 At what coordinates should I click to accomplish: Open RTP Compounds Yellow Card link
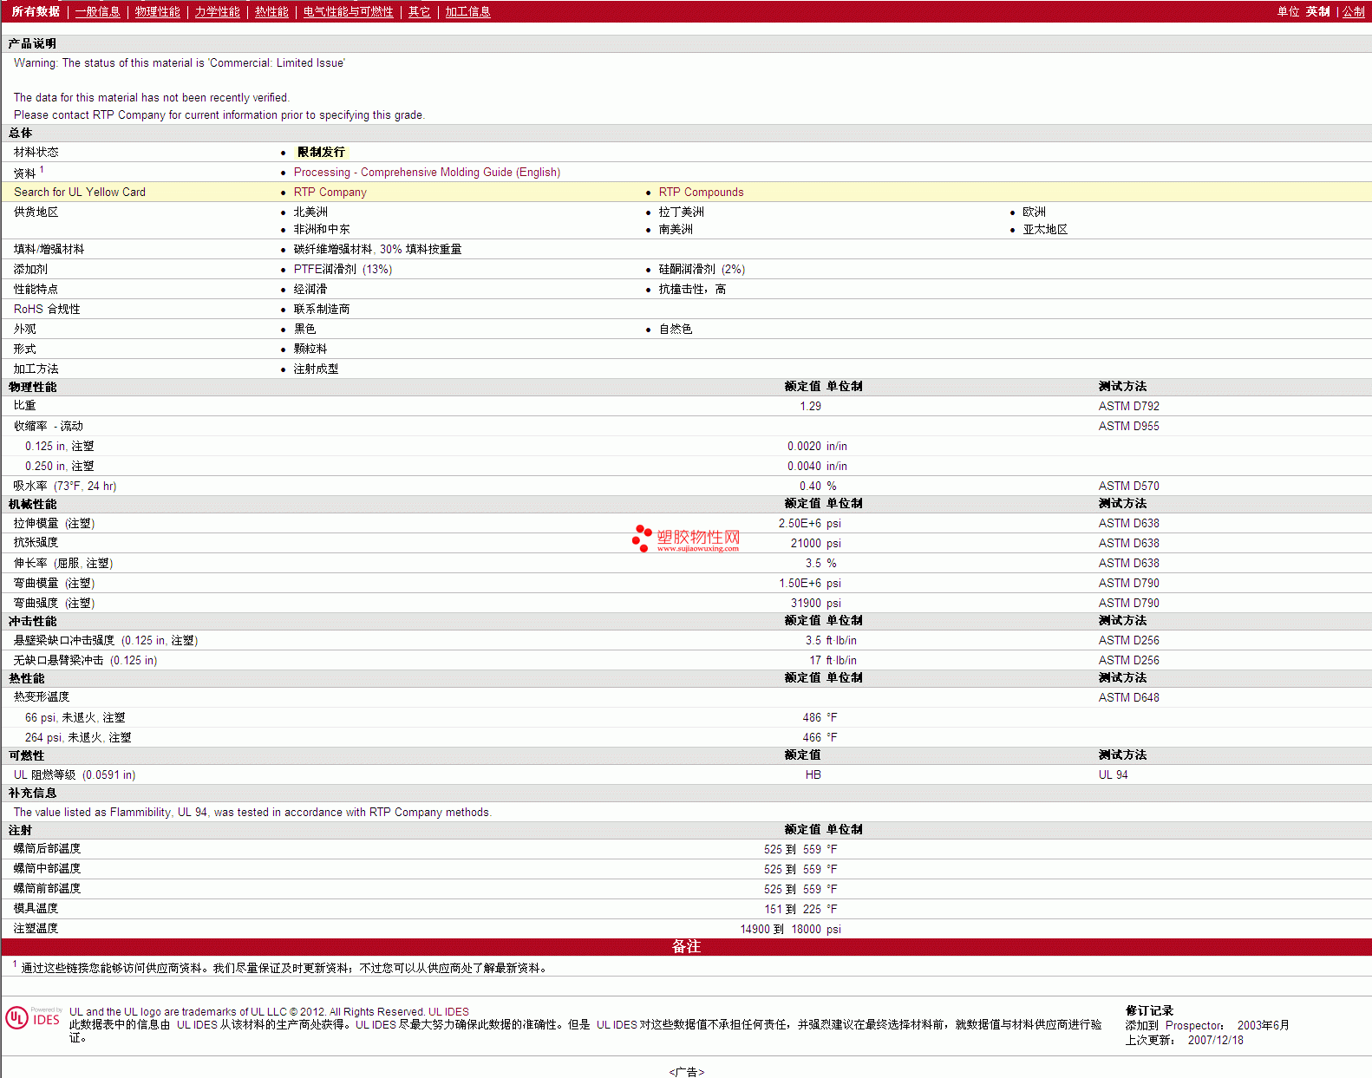(701, 192)
